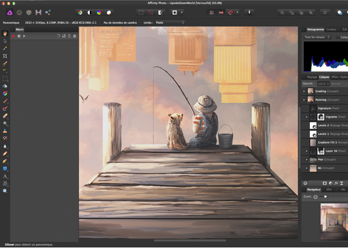Open the Unités Pixels dropdown
Screen dimensions: 348x249
point(170,23)
